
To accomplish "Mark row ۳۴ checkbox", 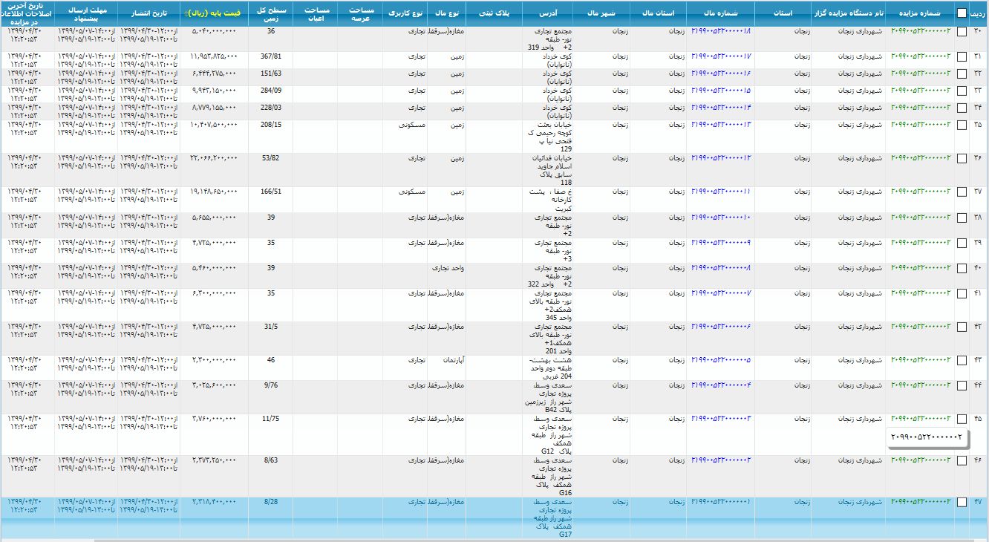I will [x=962, y=108].
